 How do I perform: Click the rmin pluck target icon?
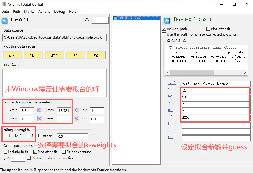tap(40, 119)
